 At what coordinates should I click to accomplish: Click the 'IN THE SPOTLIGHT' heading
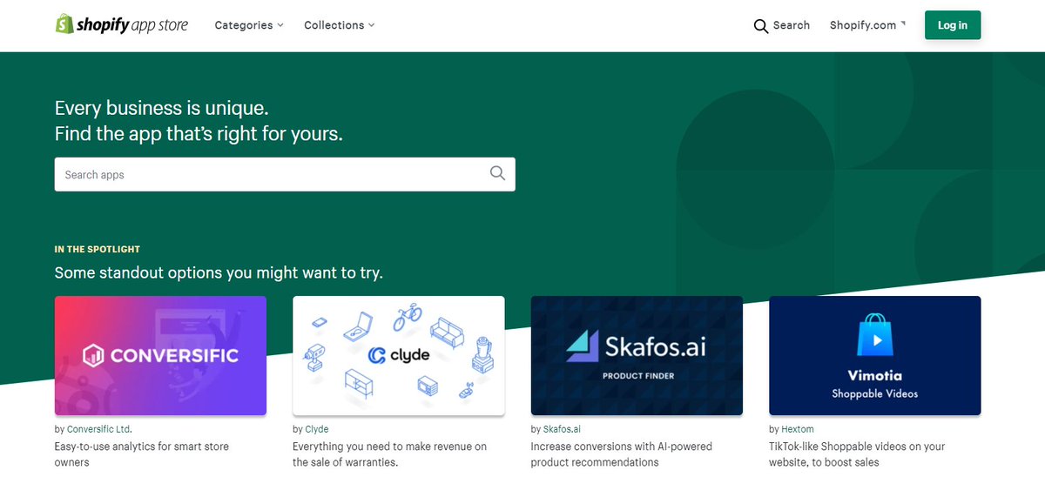(x=98, y=250)
